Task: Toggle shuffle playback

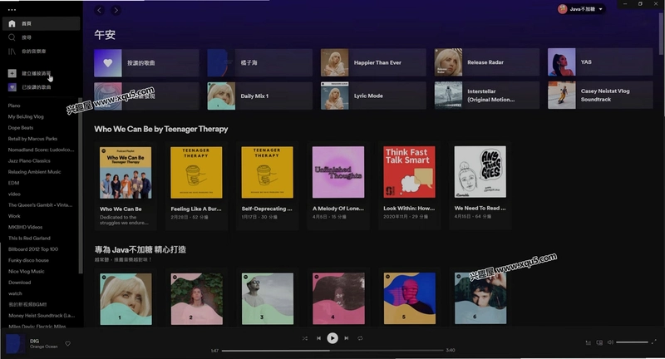Action: (x=304, y=338)
